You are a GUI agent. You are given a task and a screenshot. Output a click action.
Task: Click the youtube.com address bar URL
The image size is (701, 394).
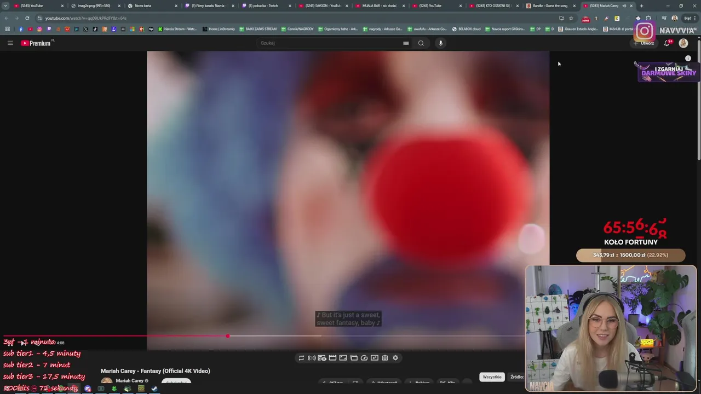coord(85,18)
